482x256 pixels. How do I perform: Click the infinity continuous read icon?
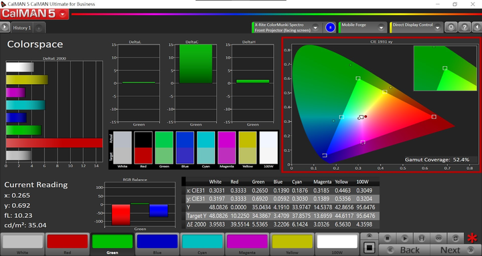pyautogui.click(x=439, y=238)
